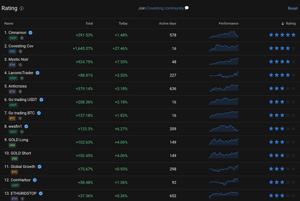This screenshot has height=201, width=300.
Task: Click the +6.27% today value
Action: tap(121, 129)
